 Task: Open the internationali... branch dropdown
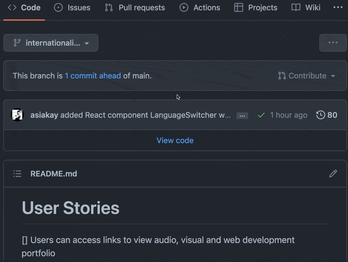pyautogui.click(x=51, y=43)
